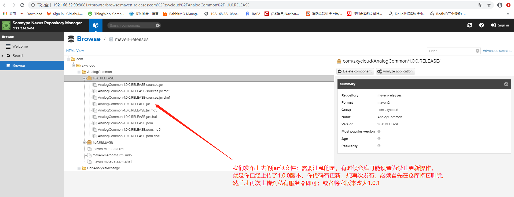Click Delete component button

355,71
